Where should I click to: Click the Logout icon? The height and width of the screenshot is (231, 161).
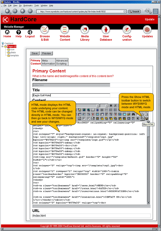coord(30,32)
